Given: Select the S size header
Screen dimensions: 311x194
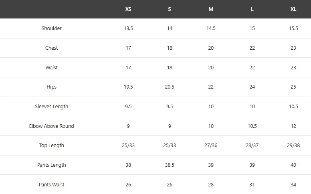Looking at the screenshot, I should [x=170, y=9].
